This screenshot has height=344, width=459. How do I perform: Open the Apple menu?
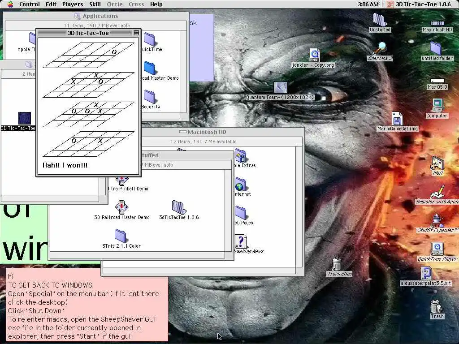10,4
